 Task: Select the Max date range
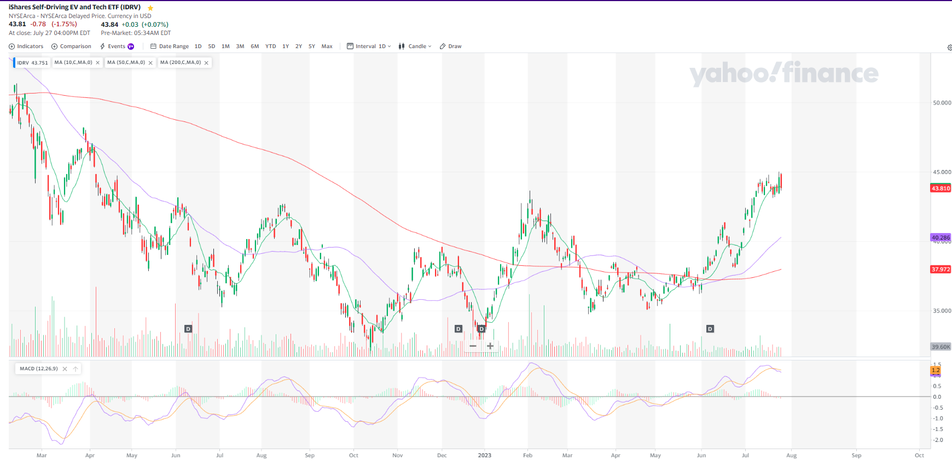(327, 46)
